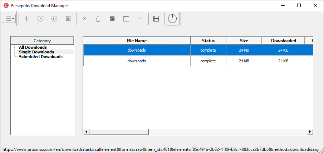The height and width of the screenshot is (153, 324).
Task: Click the trash can delete icon
Action: click(98, 19)
